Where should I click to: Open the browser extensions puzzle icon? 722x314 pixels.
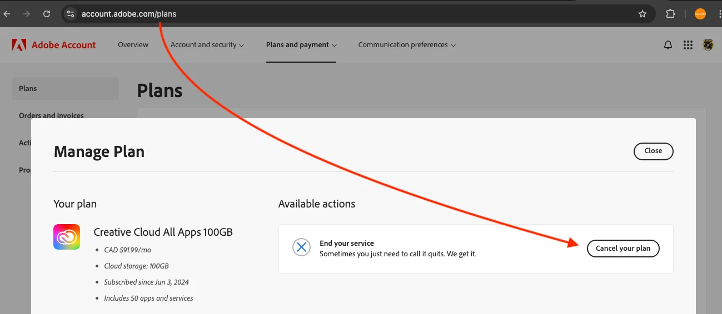[x=671, y=14]
